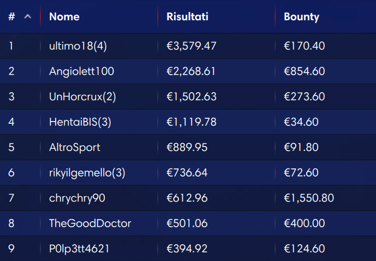Choose TheGoodDoctor from the ranking
Image resolution: width=376 pixels, height=261 pixels.
90,223
